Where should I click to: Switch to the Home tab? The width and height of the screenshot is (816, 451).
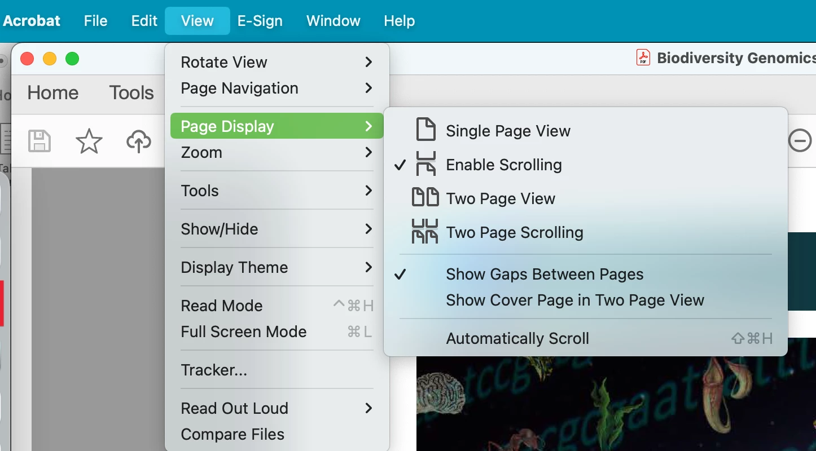click(x=52, y=92)
